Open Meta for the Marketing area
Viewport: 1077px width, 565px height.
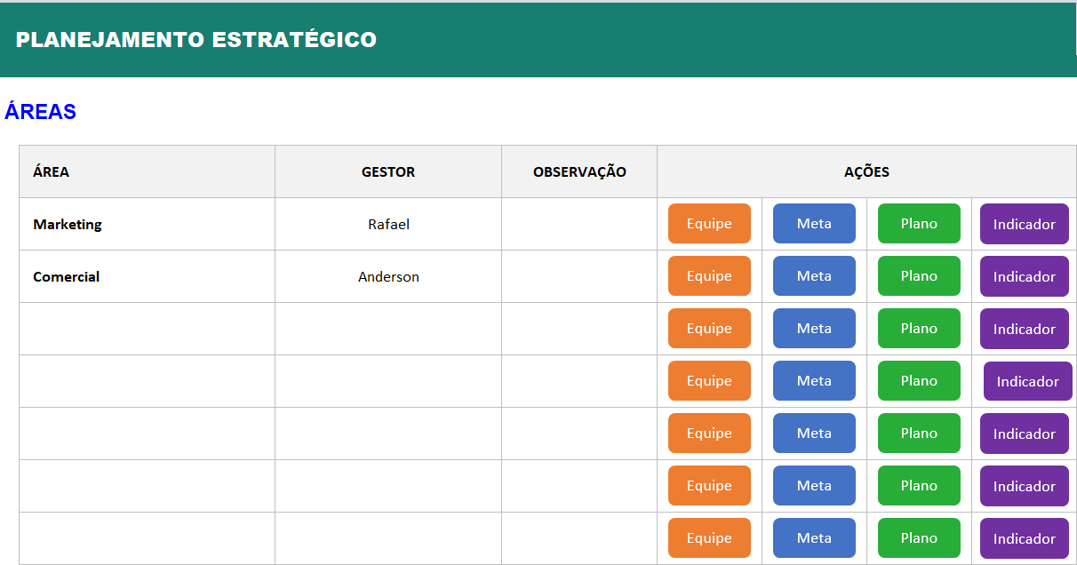(x=814, y=224)
